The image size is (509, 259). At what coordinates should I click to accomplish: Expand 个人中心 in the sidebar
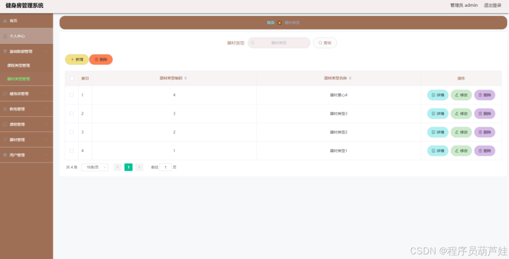click(x=26, y=36)
